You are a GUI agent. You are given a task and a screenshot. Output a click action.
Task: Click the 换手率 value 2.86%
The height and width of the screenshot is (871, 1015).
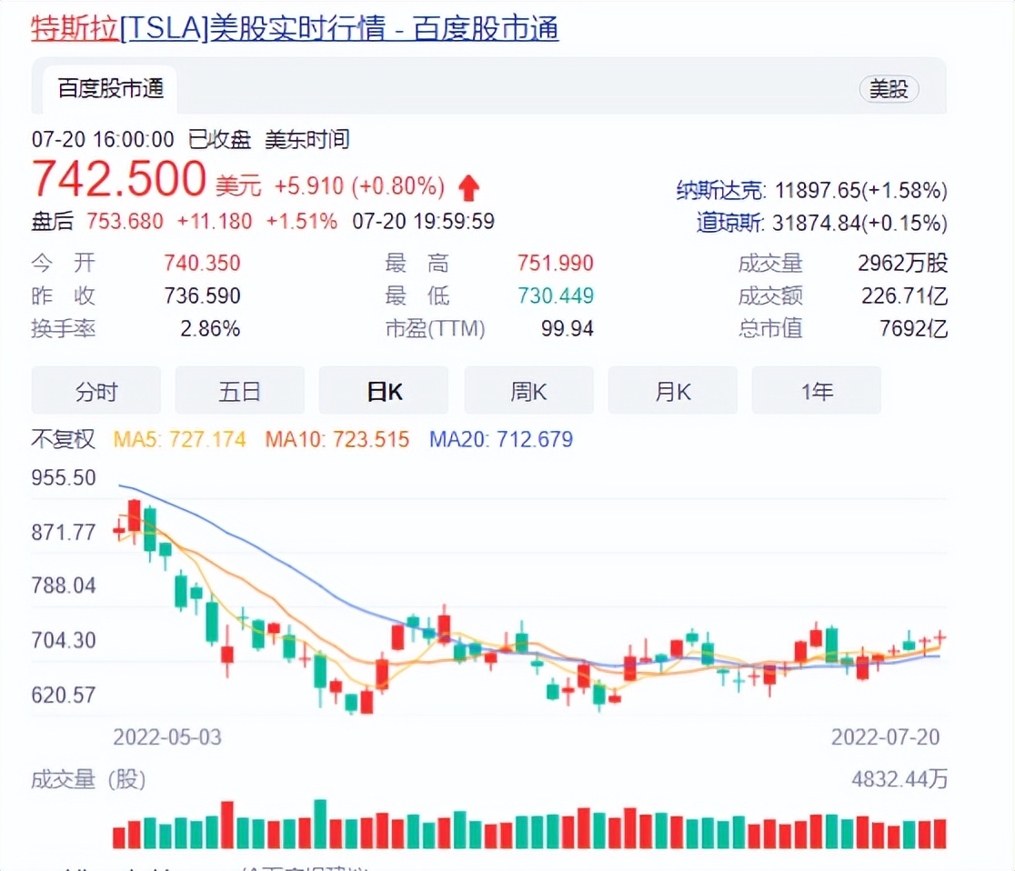point(210,329)
